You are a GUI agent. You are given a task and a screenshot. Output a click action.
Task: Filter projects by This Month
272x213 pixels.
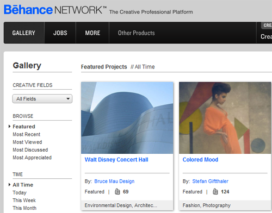[24, 208]
